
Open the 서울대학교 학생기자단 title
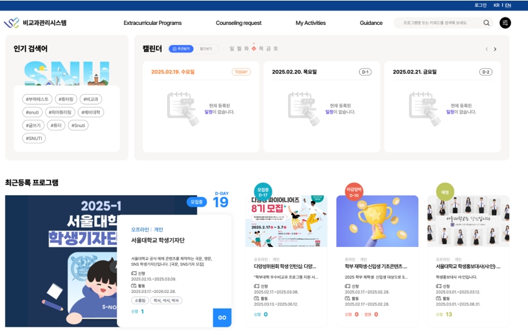158,240
